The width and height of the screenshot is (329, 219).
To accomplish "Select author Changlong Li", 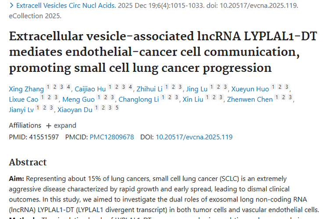I will 139,99.
